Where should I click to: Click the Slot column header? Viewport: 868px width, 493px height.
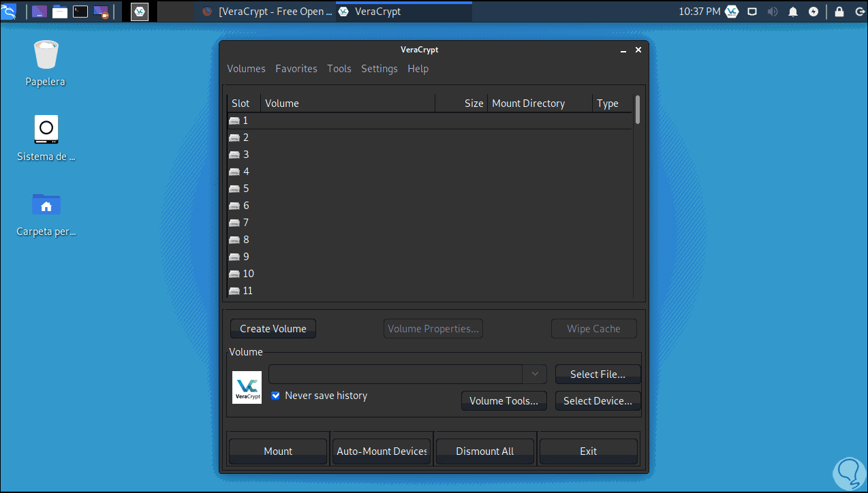click(x=244, y=104)
